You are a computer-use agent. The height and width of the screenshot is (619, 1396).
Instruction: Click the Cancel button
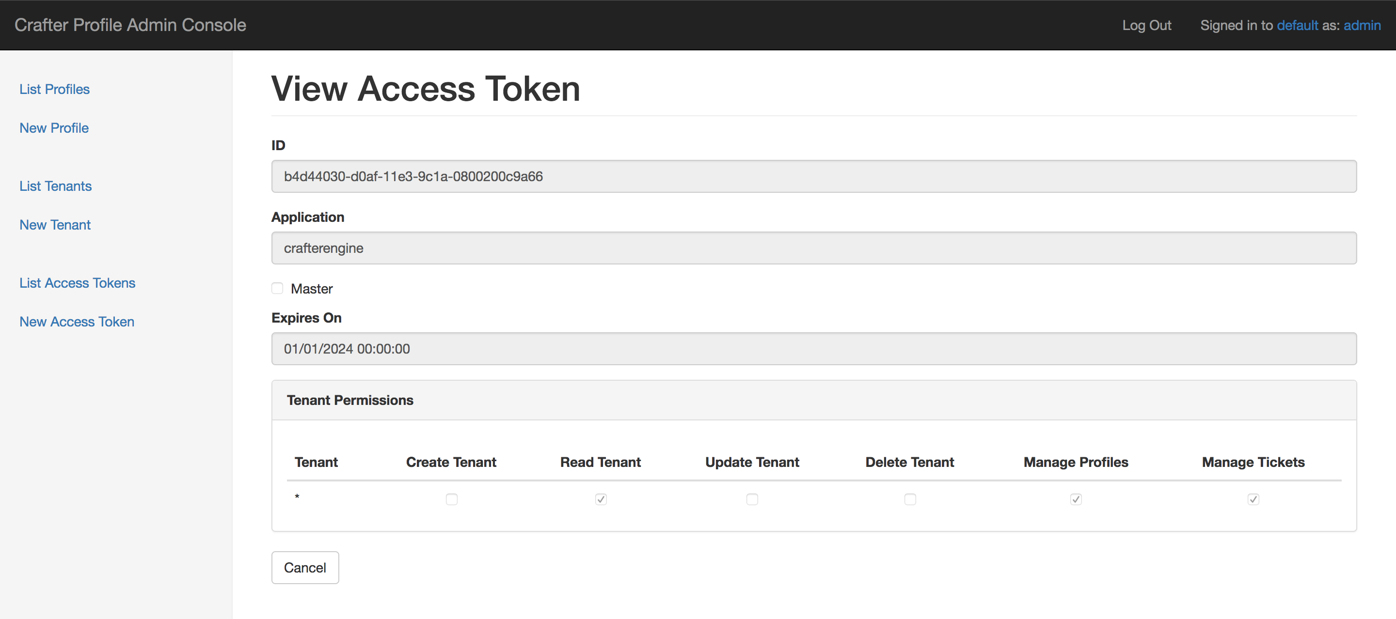(305, 568)
